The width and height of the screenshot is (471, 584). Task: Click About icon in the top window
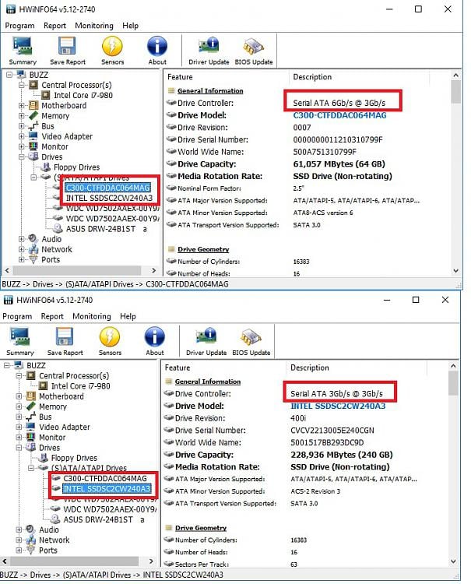(157, 51)
